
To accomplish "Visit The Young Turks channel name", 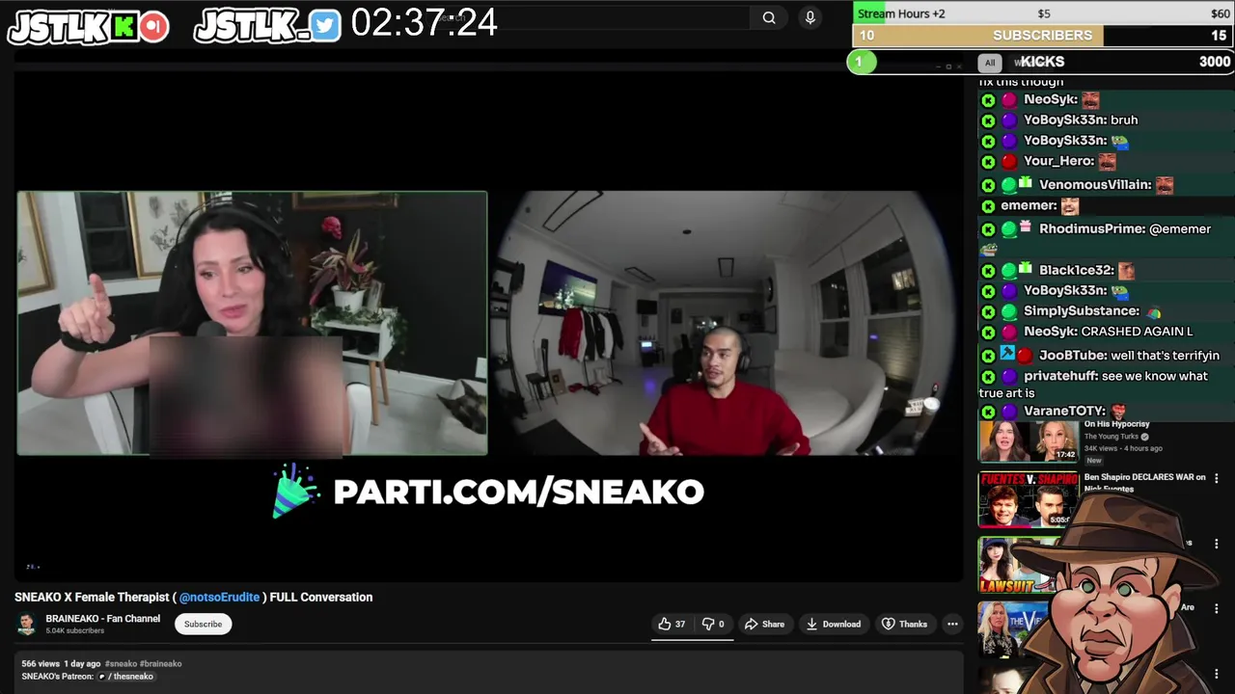I will click(x=1111, y=437).
